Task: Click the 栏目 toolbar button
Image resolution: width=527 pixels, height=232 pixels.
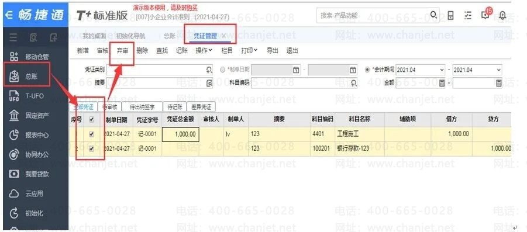Action: (x=227, y=50)
